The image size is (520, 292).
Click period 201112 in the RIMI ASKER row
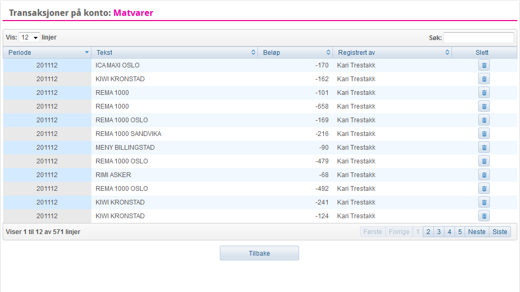[x=47, y=175]
